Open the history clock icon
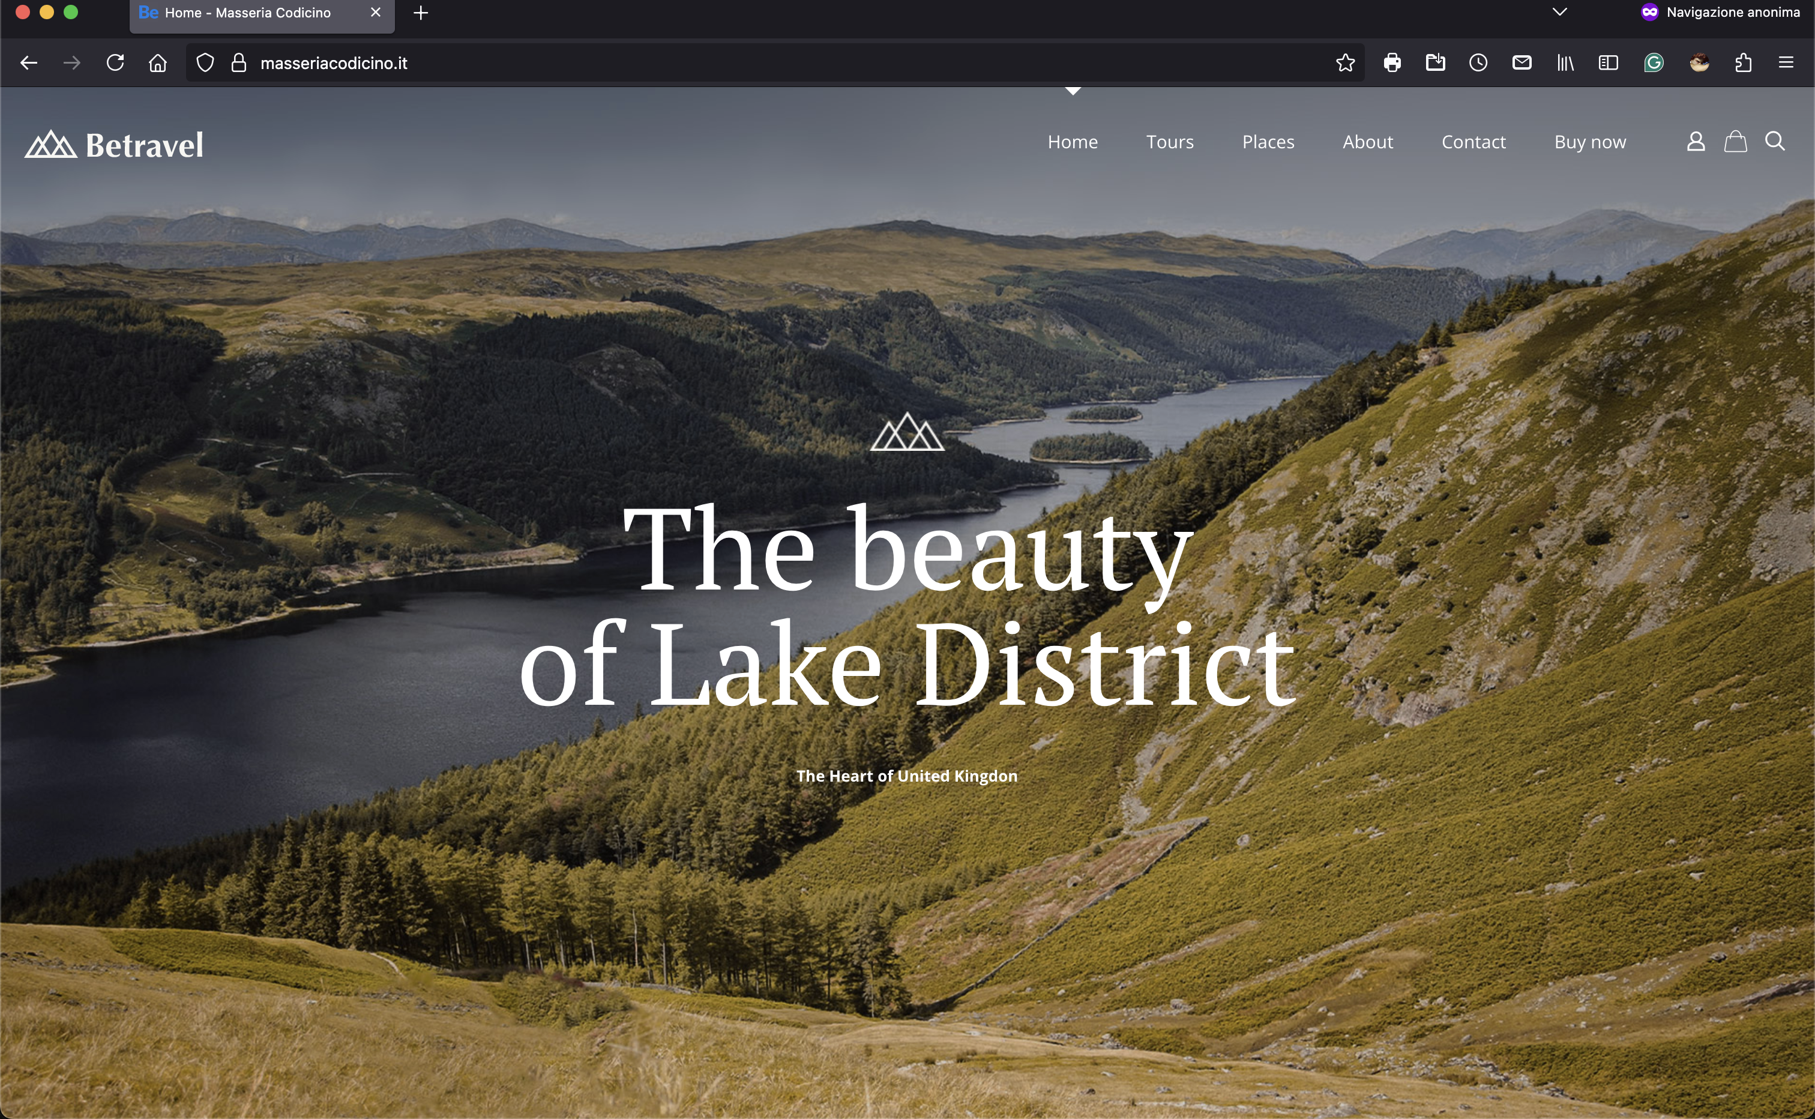The width and height of the screenshot is (1815, 1119). [1478, 63]
